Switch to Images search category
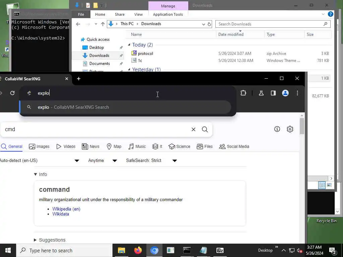The height and width of the screenshot is (257, 343). (39, 147)
